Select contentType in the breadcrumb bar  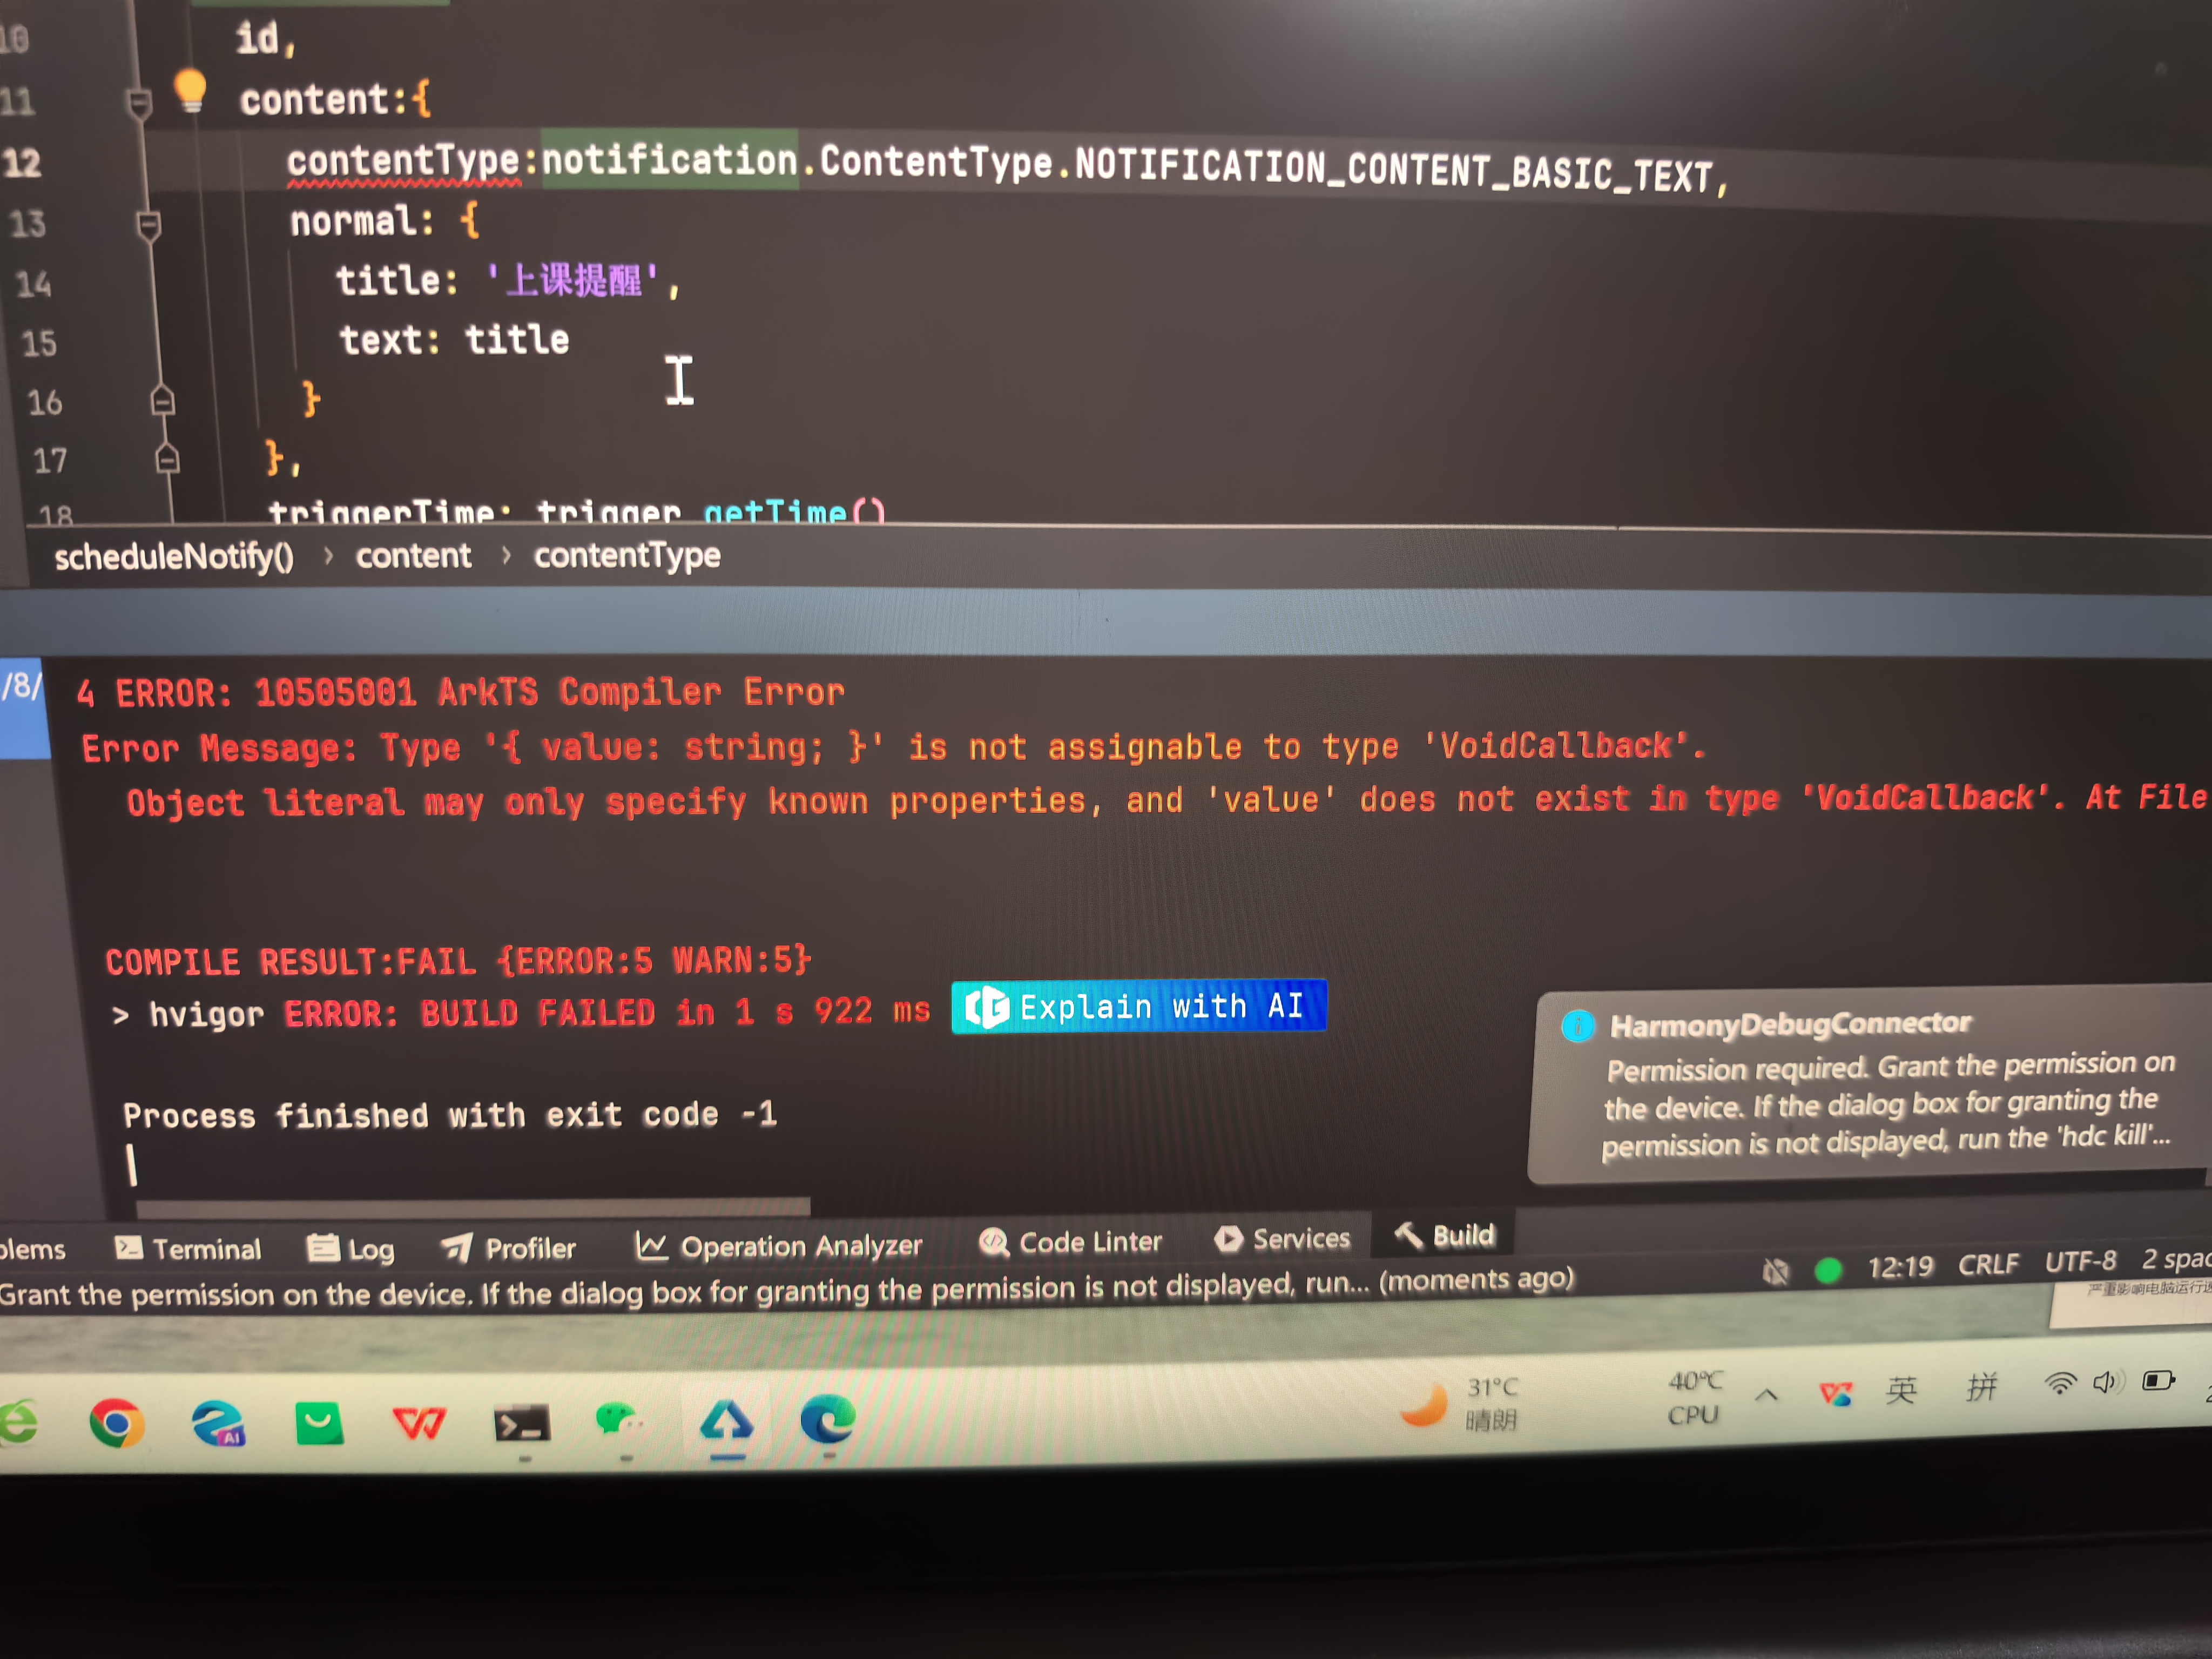click(x=627, y=555)
